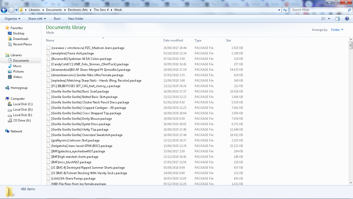Select Semller Nike Ultra Female.package

pos(87,75)
